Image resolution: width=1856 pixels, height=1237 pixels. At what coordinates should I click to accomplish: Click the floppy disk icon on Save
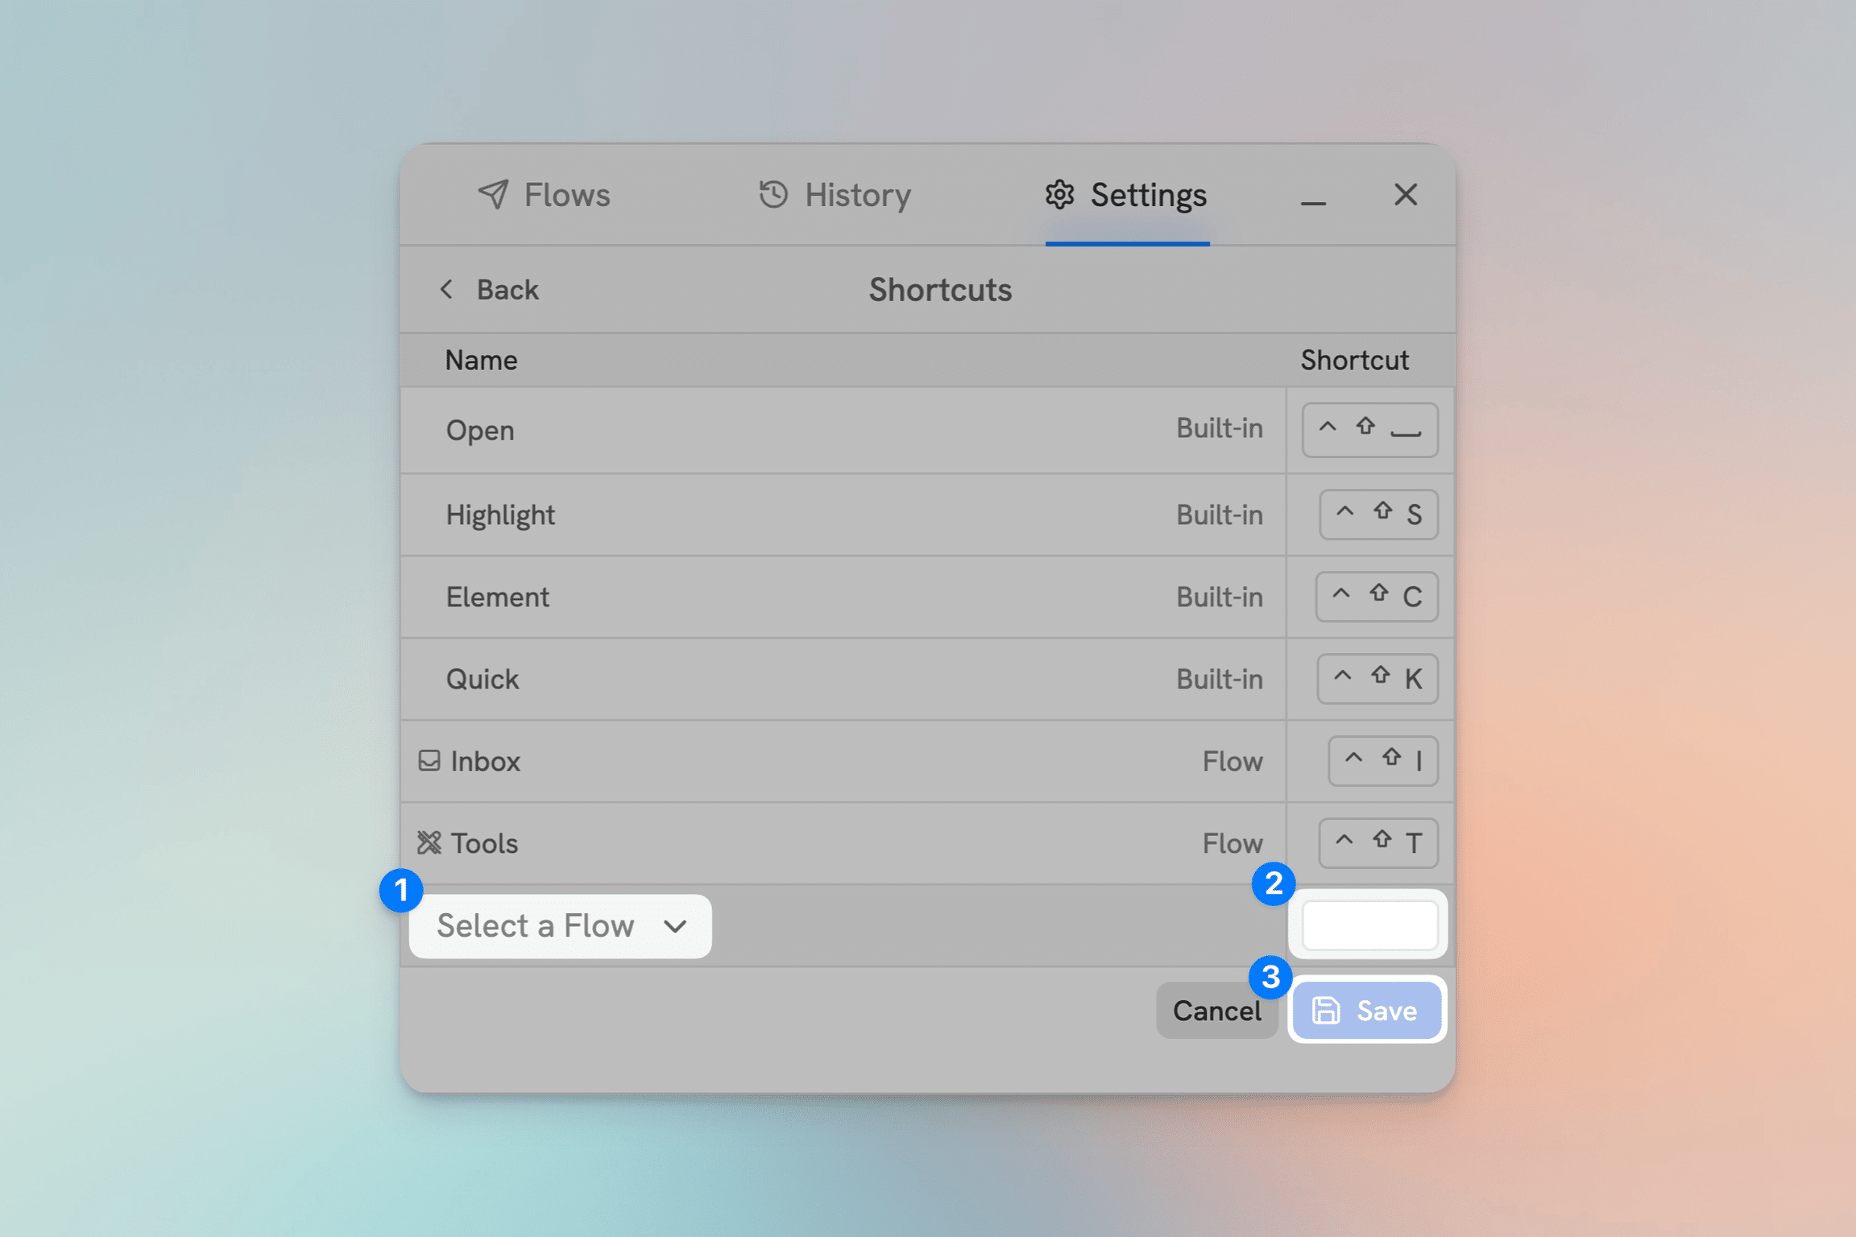click(1326, 1010)
